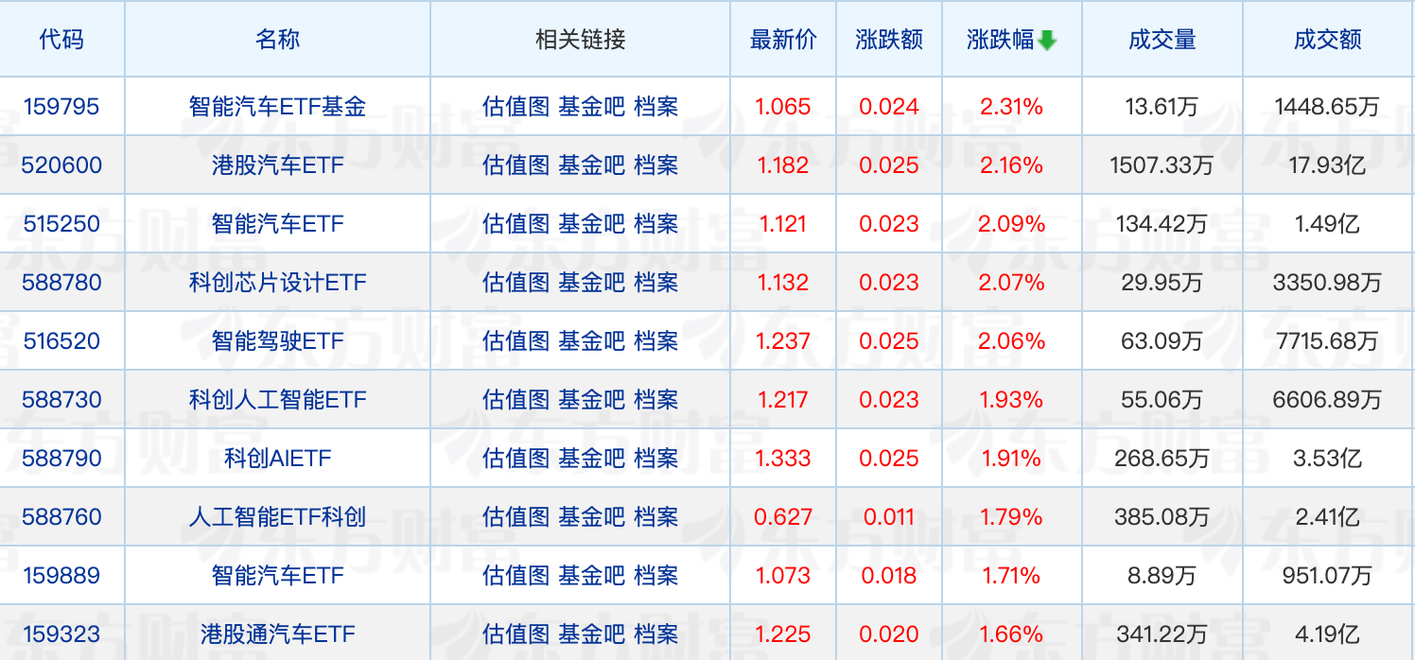
Task: Open 档案 for 159889 row
Action: click(x=655, y=576)
